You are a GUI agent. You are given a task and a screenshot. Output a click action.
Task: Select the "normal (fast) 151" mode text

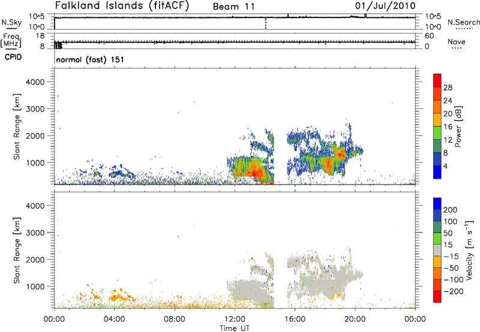[x=90, y=59]
